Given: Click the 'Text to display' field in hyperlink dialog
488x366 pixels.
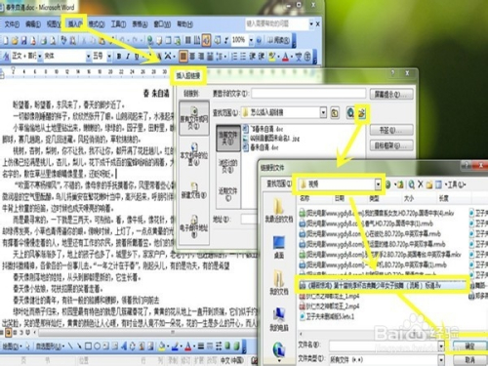Looking at the screenshot, I should coord(308,94).
